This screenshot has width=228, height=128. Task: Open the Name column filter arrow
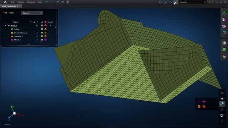[30, 22]
